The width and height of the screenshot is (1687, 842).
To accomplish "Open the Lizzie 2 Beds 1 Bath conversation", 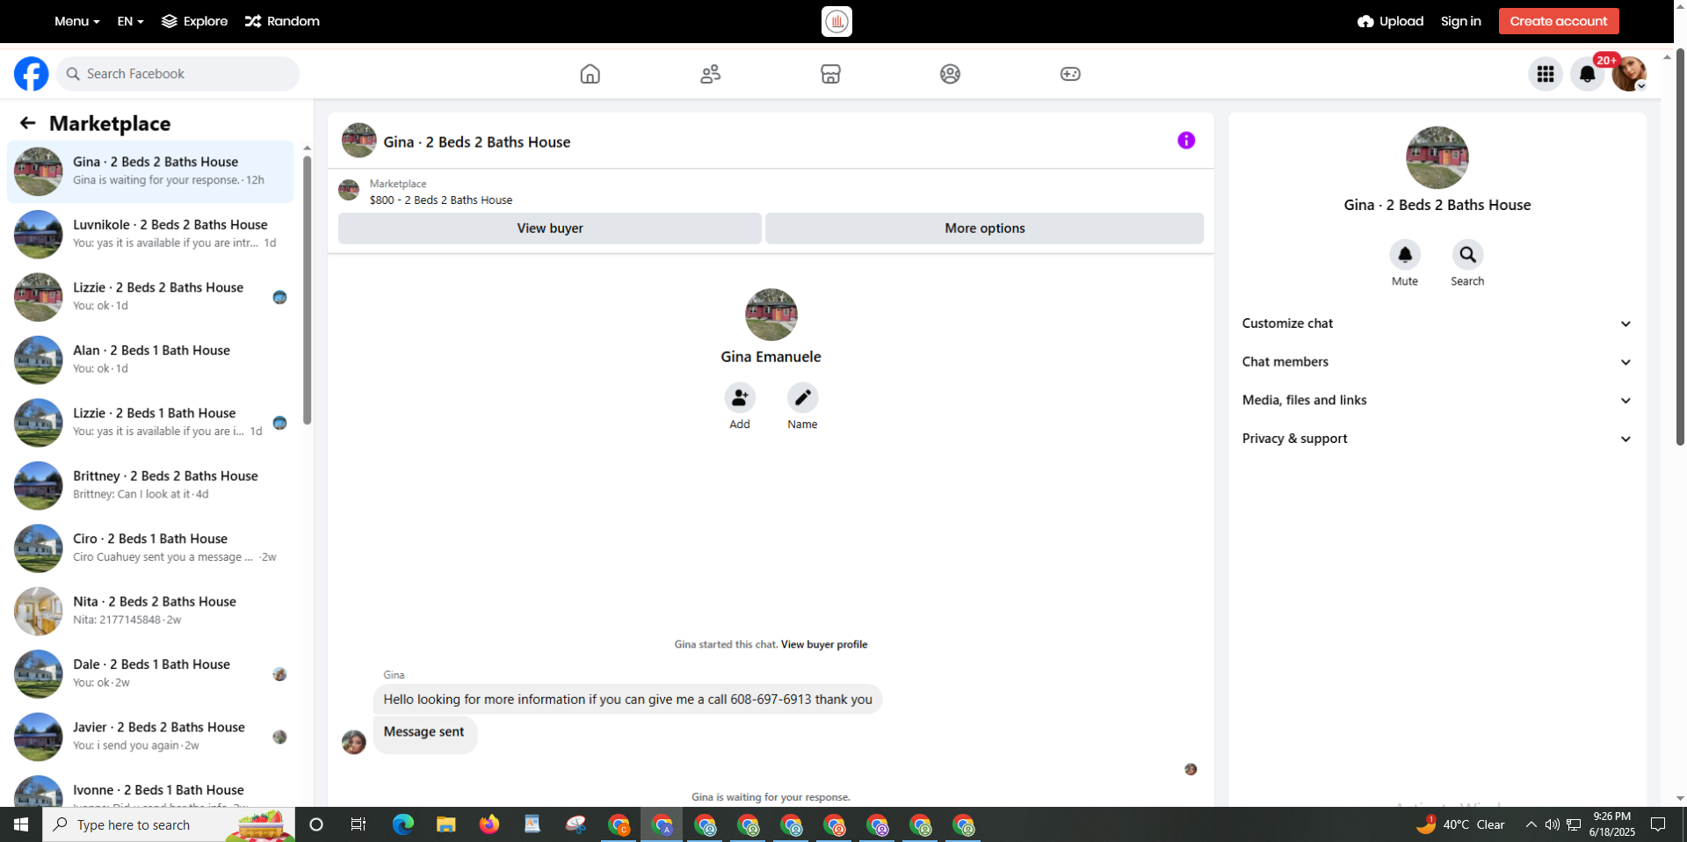I will coord(150,423).
